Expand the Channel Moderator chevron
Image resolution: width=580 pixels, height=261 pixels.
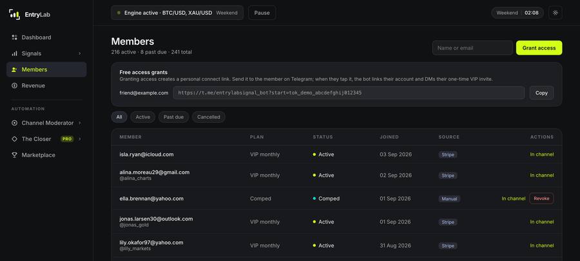click(79, 123)
